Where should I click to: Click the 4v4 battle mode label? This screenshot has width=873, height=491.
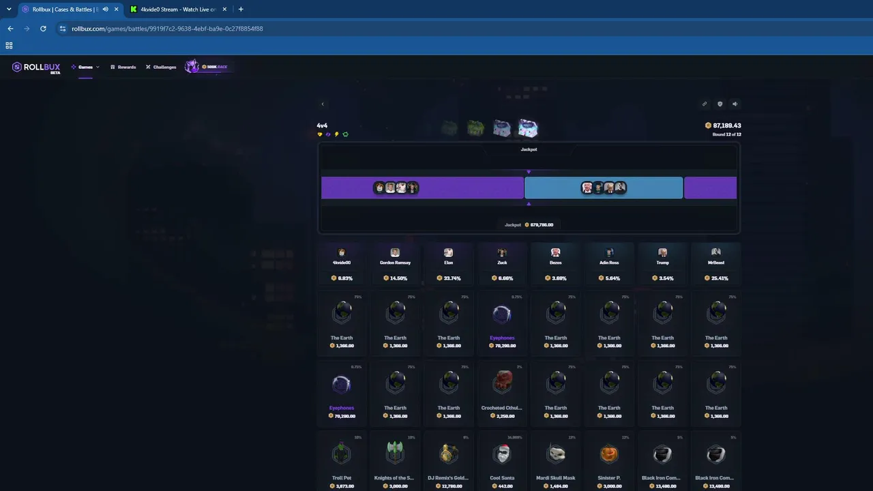(x=322, y=125)
